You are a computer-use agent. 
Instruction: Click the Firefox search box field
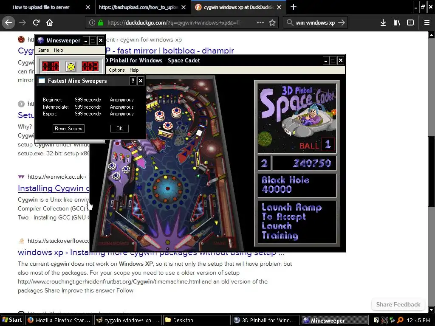(316, 23)
